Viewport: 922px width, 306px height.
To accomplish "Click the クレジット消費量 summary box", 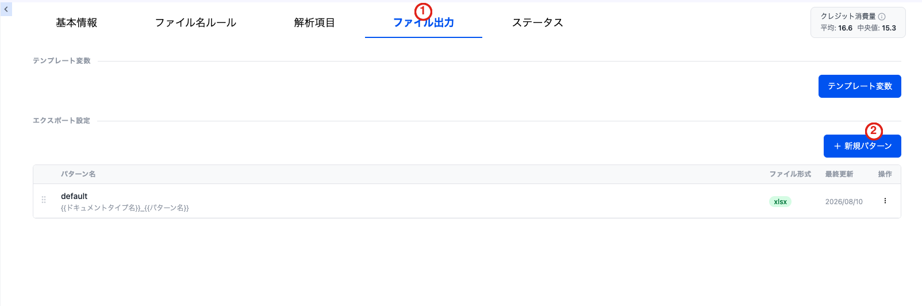I will 858,22.
